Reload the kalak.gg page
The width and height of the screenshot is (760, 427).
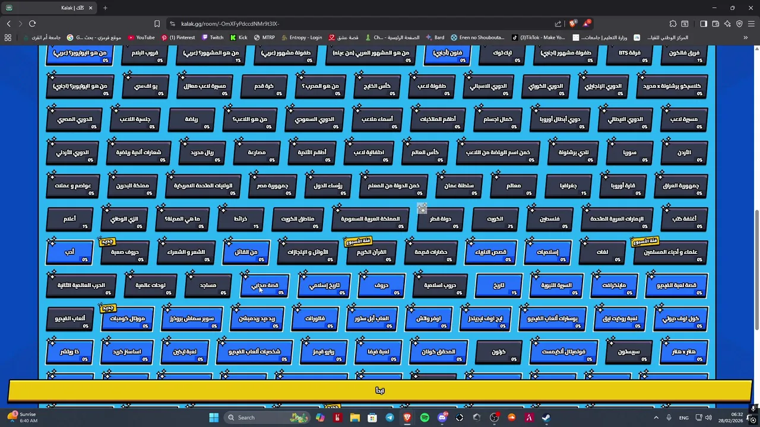click(x=32, y=24)
